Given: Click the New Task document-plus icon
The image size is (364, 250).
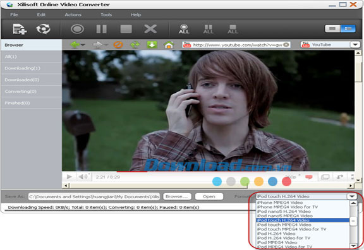Looking at the screenshot, I should (20, 29).
